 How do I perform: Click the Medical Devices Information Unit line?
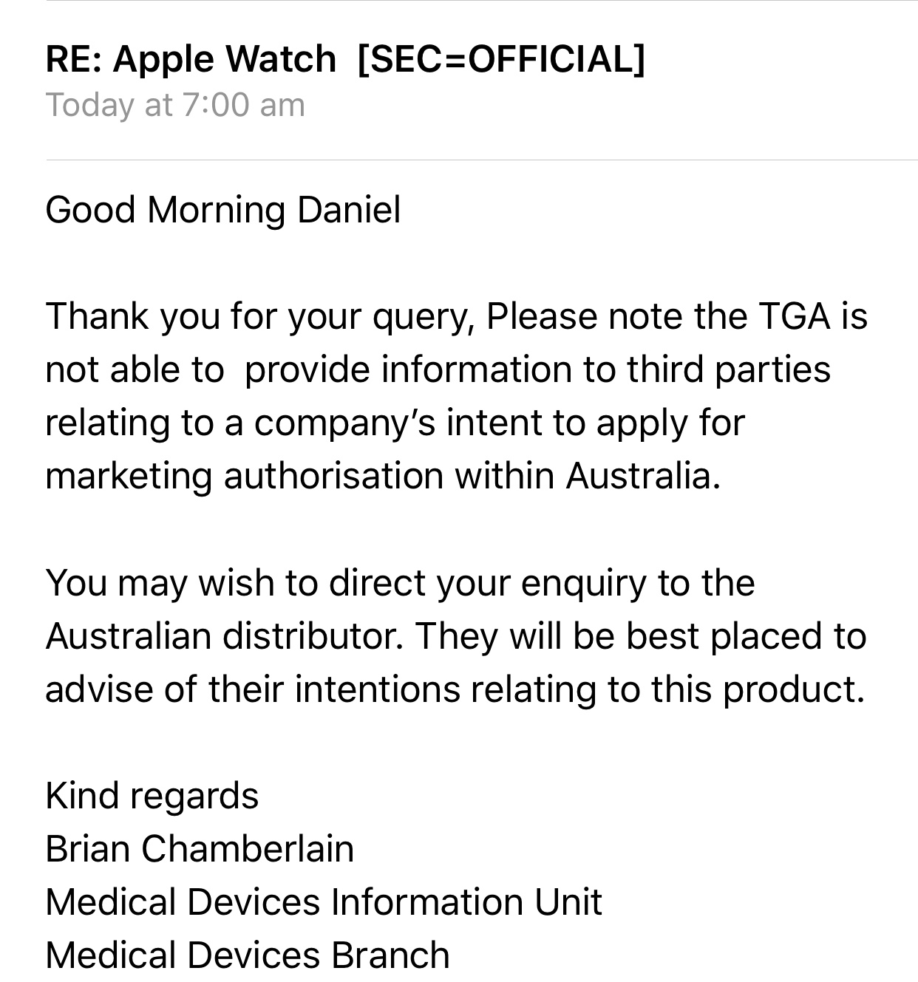tap(324, 901)
